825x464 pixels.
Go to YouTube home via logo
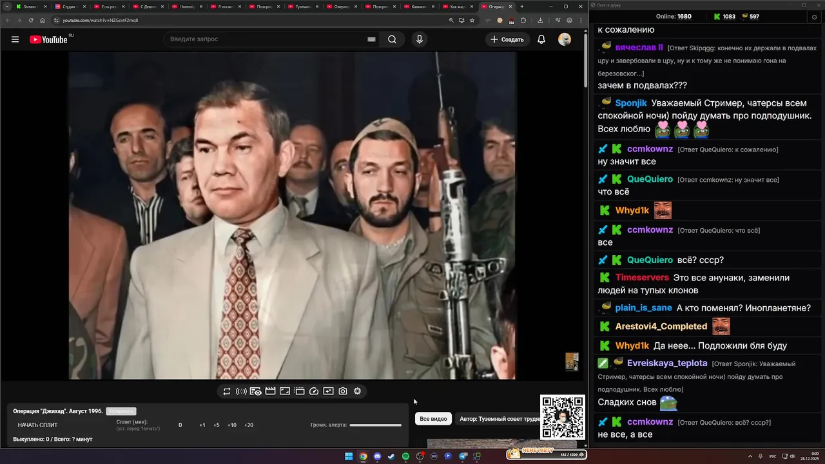(x=48, y=39)
